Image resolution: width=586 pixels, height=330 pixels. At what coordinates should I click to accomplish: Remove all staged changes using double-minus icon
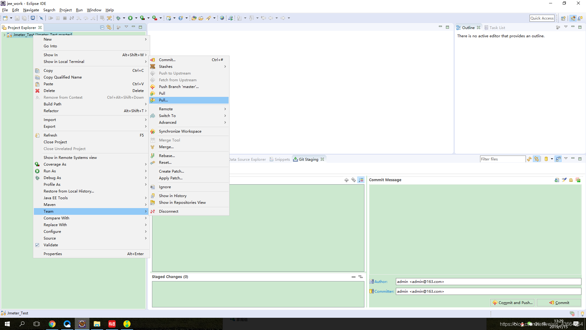(x=361, y=277)
